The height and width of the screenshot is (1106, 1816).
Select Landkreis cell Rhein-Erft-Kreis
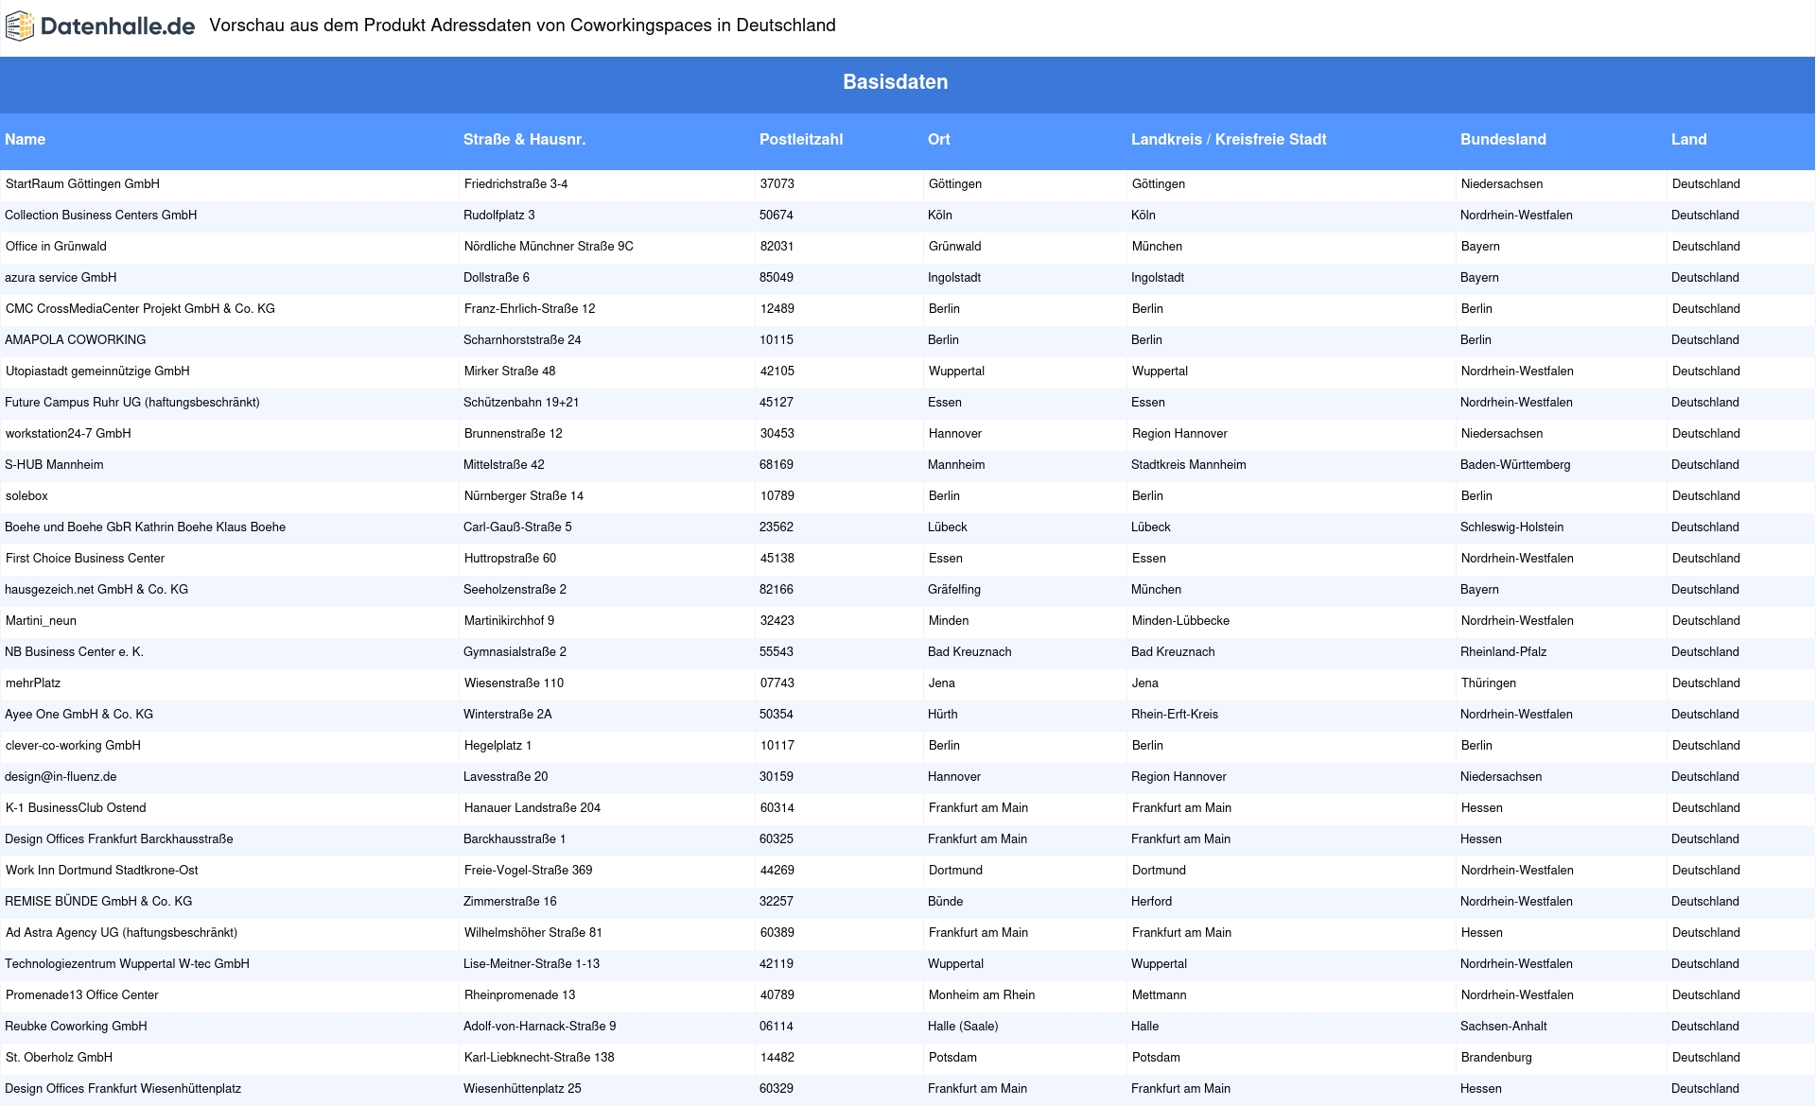pos(1175,715)
